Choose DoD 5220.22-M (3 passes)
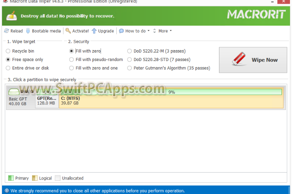This screenshot has height=194, width=292. tap(157, 51)
